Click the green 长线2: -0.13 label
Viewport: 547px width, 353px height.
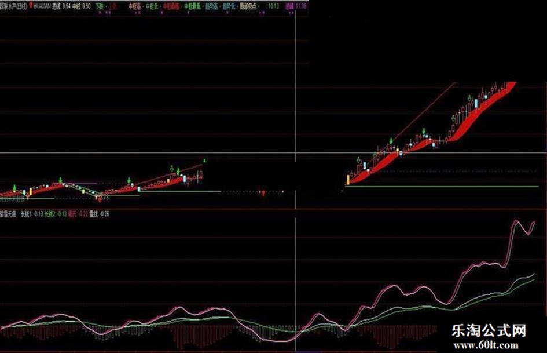coord(56,214)
